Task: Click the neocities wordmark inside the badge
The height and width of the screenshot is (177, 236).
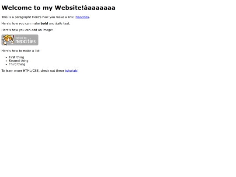Action: [x=26, y=41]
